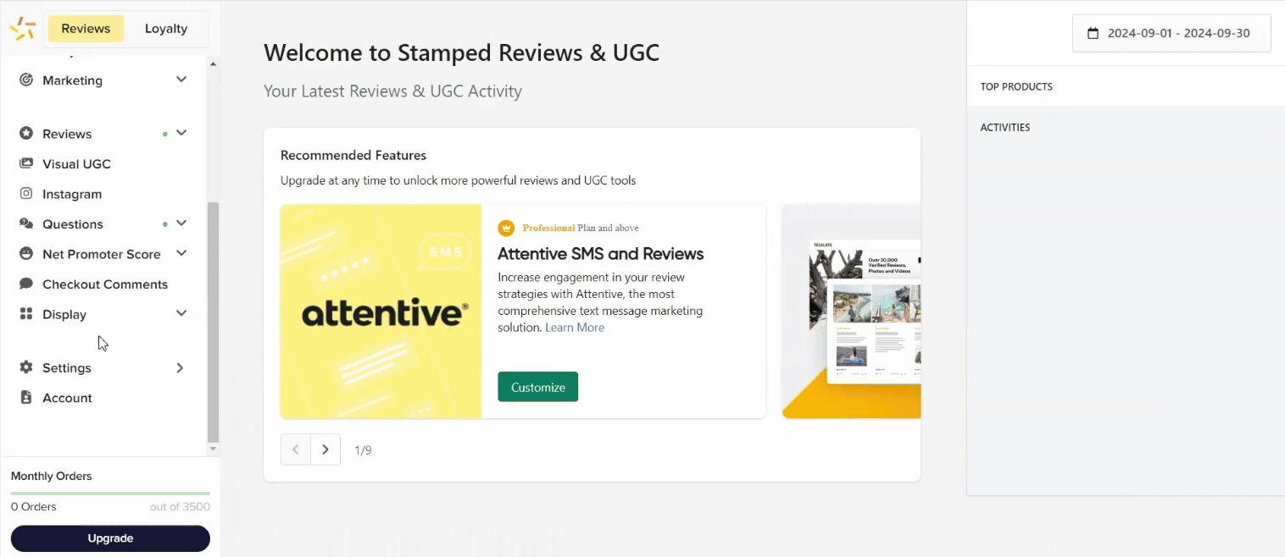
Task: Click the Stamped logo icon
Action: (22, 29)
